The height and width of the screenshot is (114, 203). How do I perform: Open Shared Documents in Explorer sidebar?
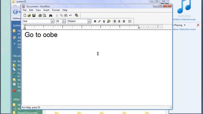click(28, 113)
